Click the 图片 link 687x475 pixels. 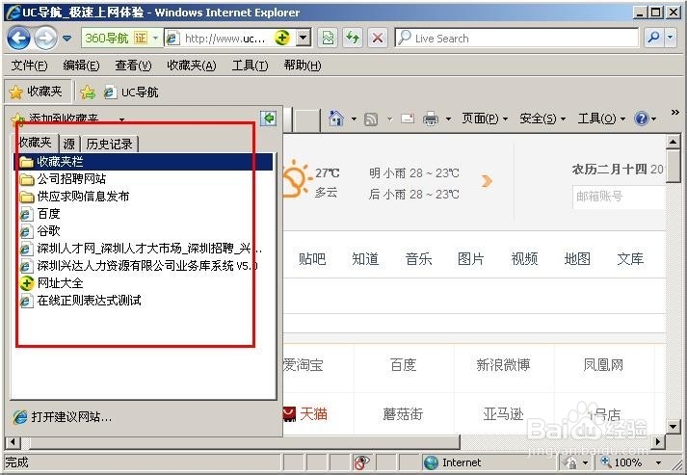[x=471, y=259]
